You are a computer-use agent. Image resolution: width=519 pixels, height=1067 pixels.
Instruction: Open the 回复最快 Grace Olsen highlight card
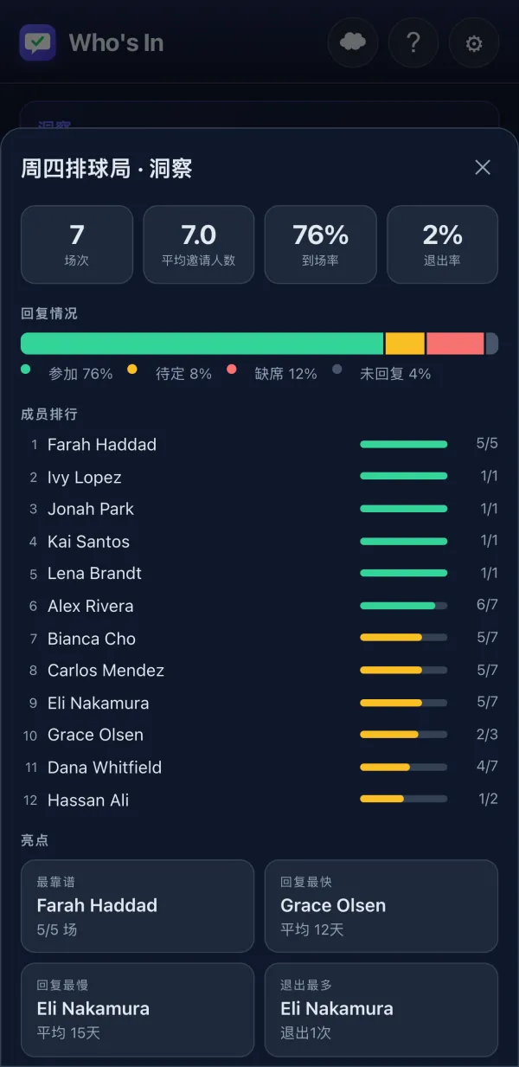[x=381, y=906]
